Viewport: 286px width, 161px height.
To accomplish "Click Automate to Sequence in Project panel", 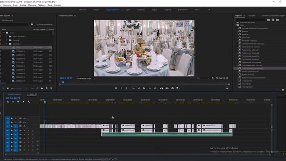I will pyautogui.click(x=33, y=89).
